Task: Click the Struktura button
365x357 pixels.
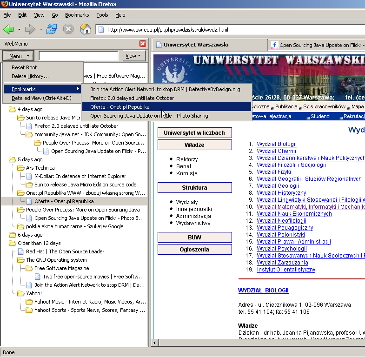Action: [x=195, y=188]
